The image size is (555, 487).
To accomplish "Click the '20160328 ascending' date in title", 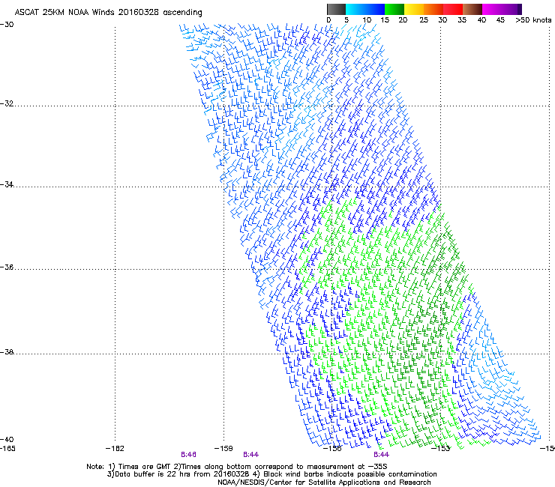I will point(160,12).
